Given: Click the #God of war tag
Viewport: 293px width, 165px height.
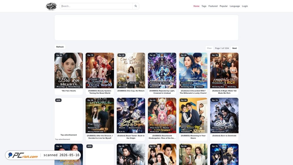Looking at the screenshot, I should coord(154,87).
